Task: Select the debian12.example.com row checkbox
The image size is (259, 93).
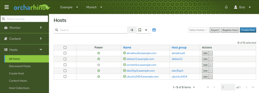Action: pos(65,59)
